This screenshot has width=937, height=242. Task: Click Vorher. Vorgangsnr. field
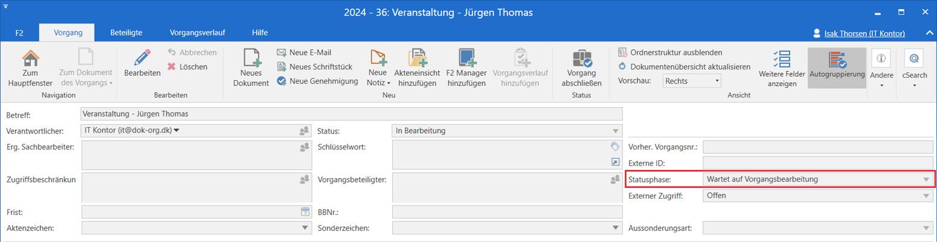click(x=818, y=147)
